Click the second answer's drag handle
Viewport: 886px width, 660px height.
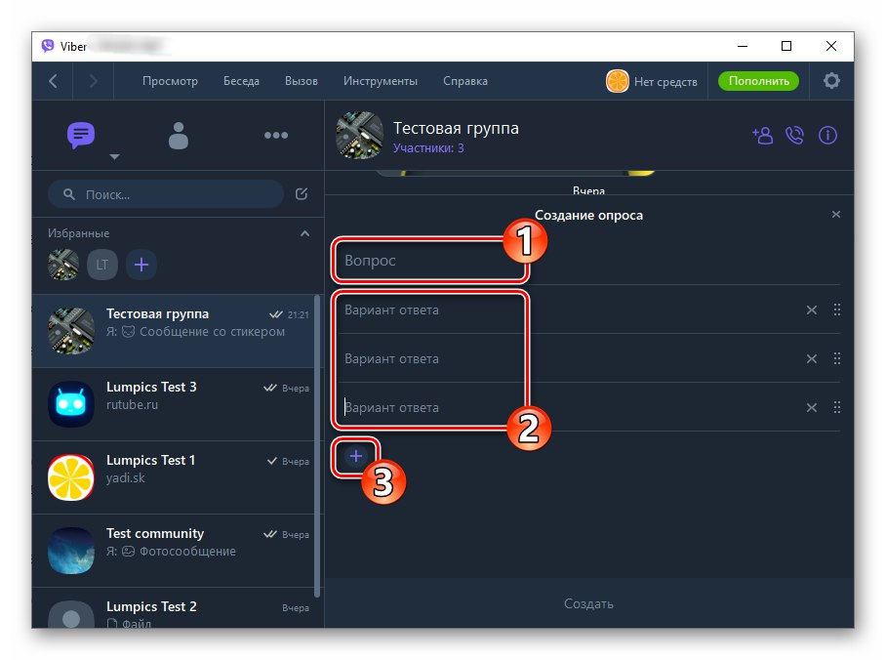tap(837, 358)
